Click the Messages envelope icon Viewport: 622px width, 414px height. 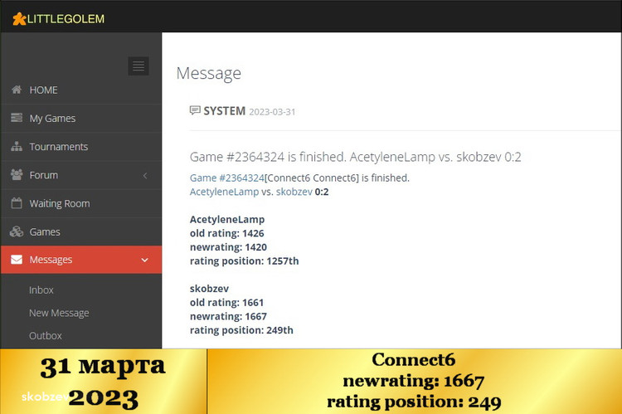(x=17, y=260)
